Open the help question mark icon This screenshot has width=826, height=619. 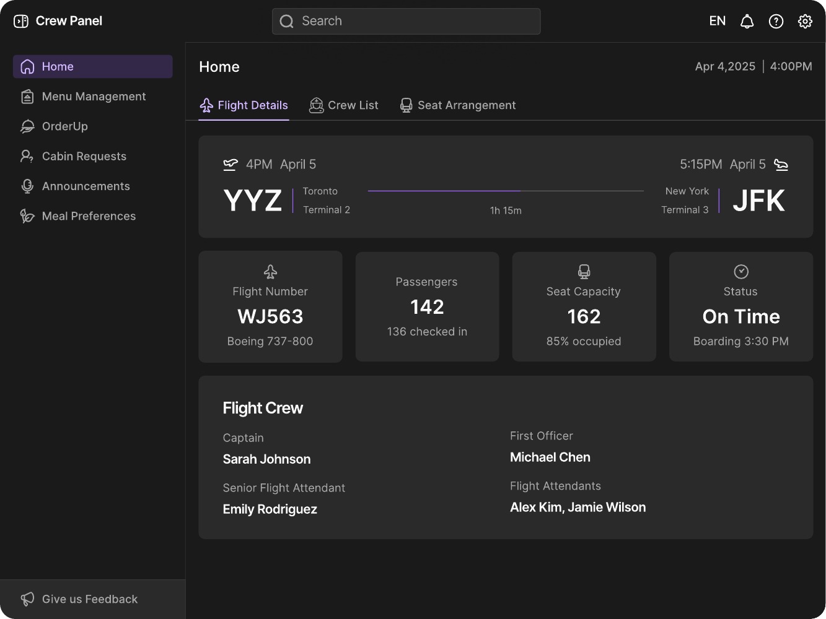[776, 22]
